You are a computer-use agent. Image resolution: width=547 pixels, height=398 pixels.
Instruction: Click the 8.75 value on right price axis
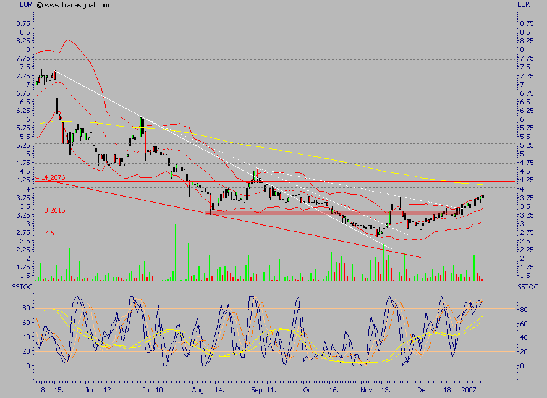[x=527, y=23]
